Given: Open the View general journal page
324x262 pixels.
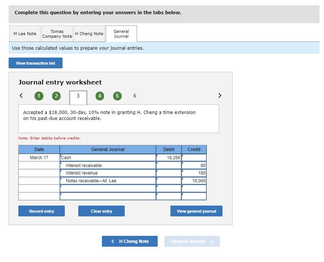Looking at the screenshot, I should (196, 211).
